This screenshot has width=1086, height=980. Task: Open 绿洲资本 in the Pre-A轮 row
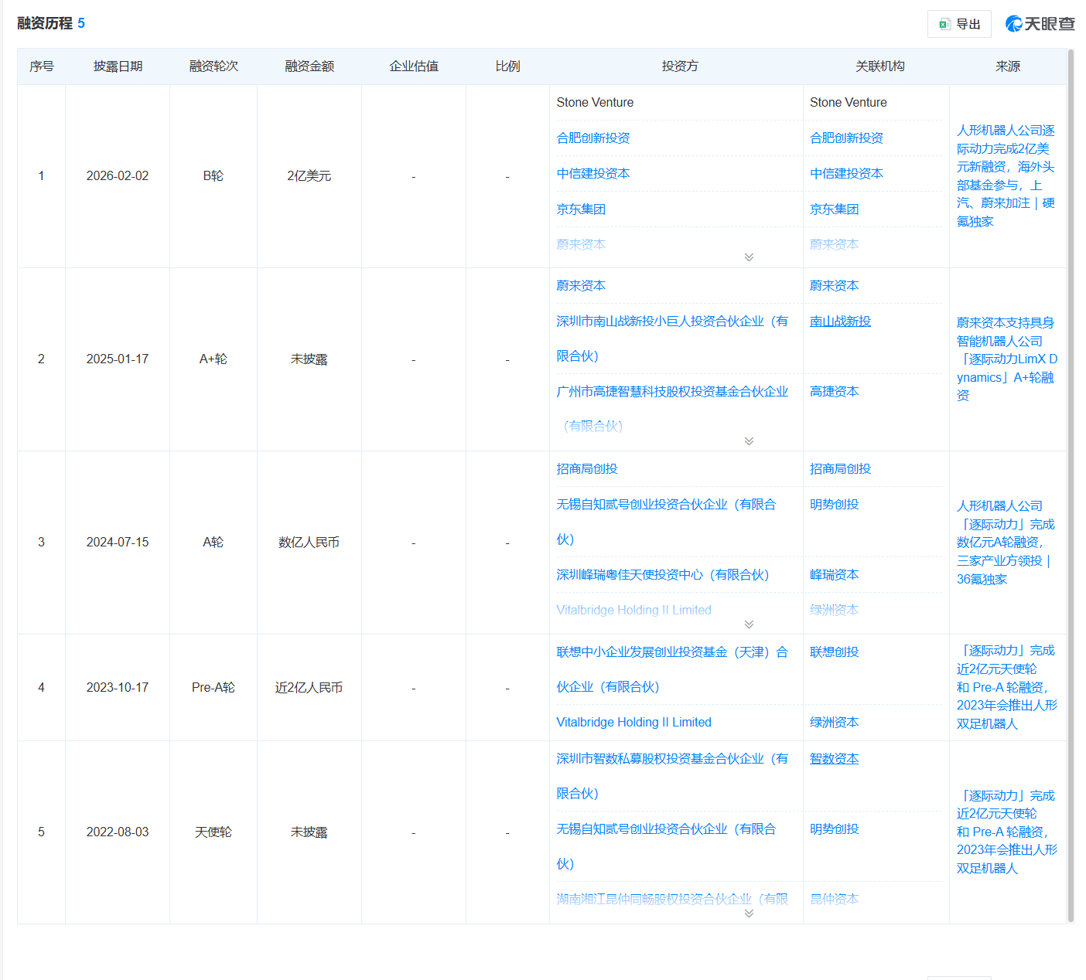tap(834, 722)
